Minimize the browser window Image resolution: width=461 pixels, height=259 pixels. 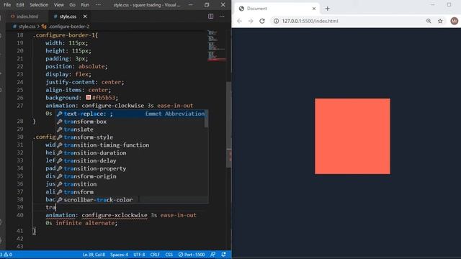click(432, 5)
